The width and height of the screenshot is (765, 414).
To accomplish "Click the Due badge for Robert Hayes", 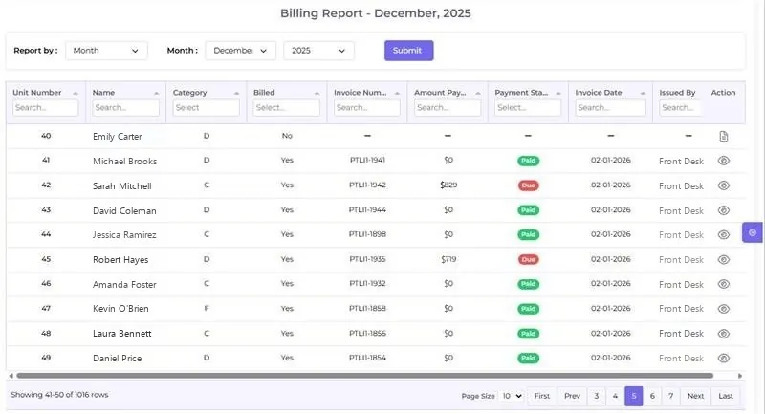I will click(x=529, y=259).
